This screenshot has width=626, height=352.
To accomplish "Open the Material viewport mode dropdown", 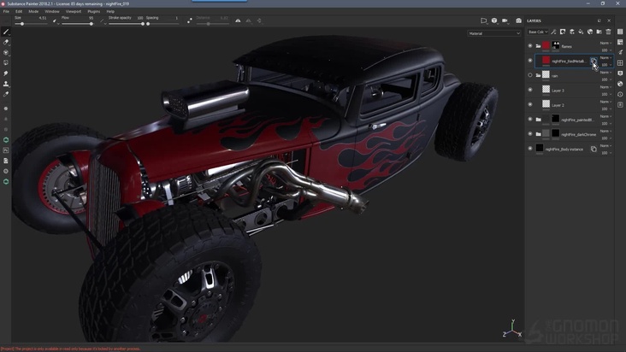I will 494,33.
